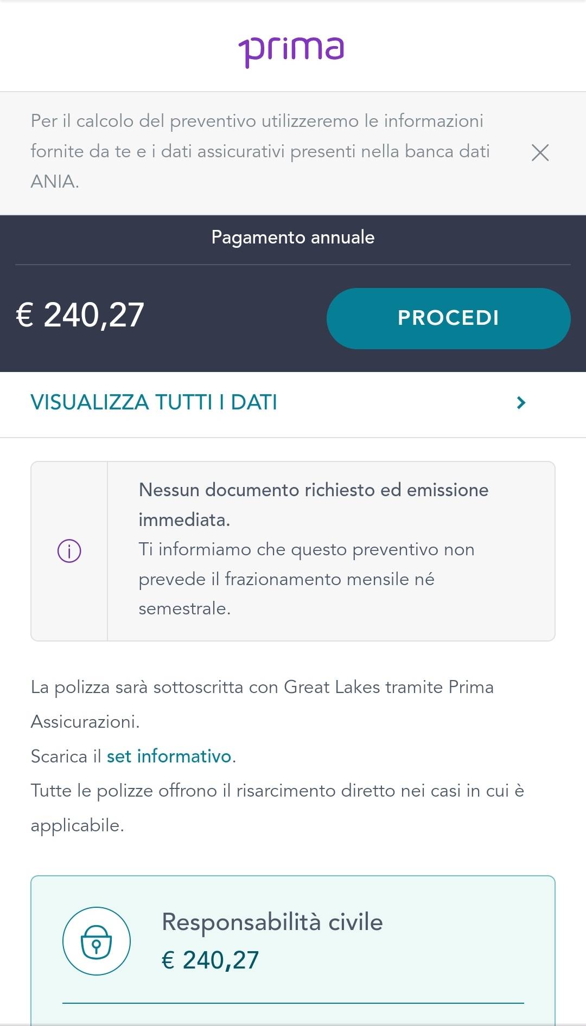Click the risarcimento diretto paragraph
This screenshot has width=586, height=1026.
click(277, 808)
